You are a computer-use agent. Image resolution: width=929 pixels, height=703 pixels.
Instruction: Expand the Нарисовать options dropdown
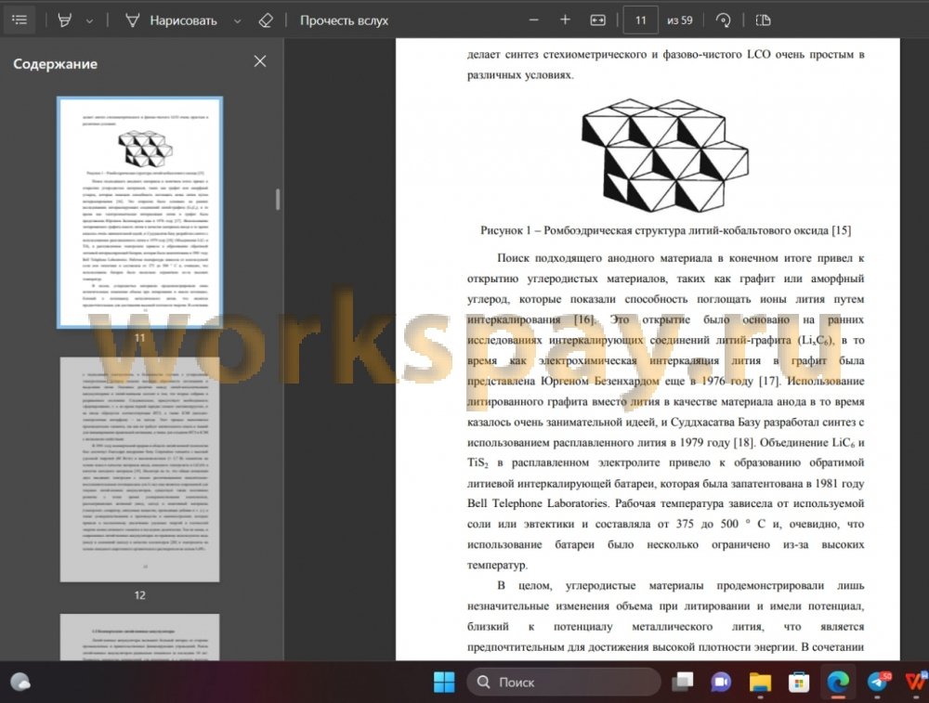pos(238,20)
